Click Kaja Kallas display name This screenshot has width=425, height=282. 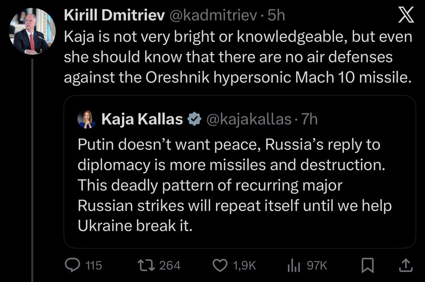click(142, 120)
